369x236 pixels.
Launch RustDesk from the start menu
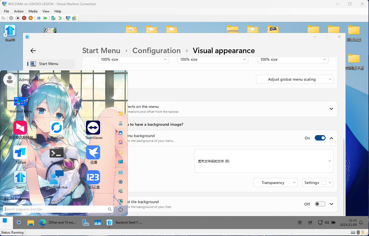pyautogui.click(x=57, y=128)
